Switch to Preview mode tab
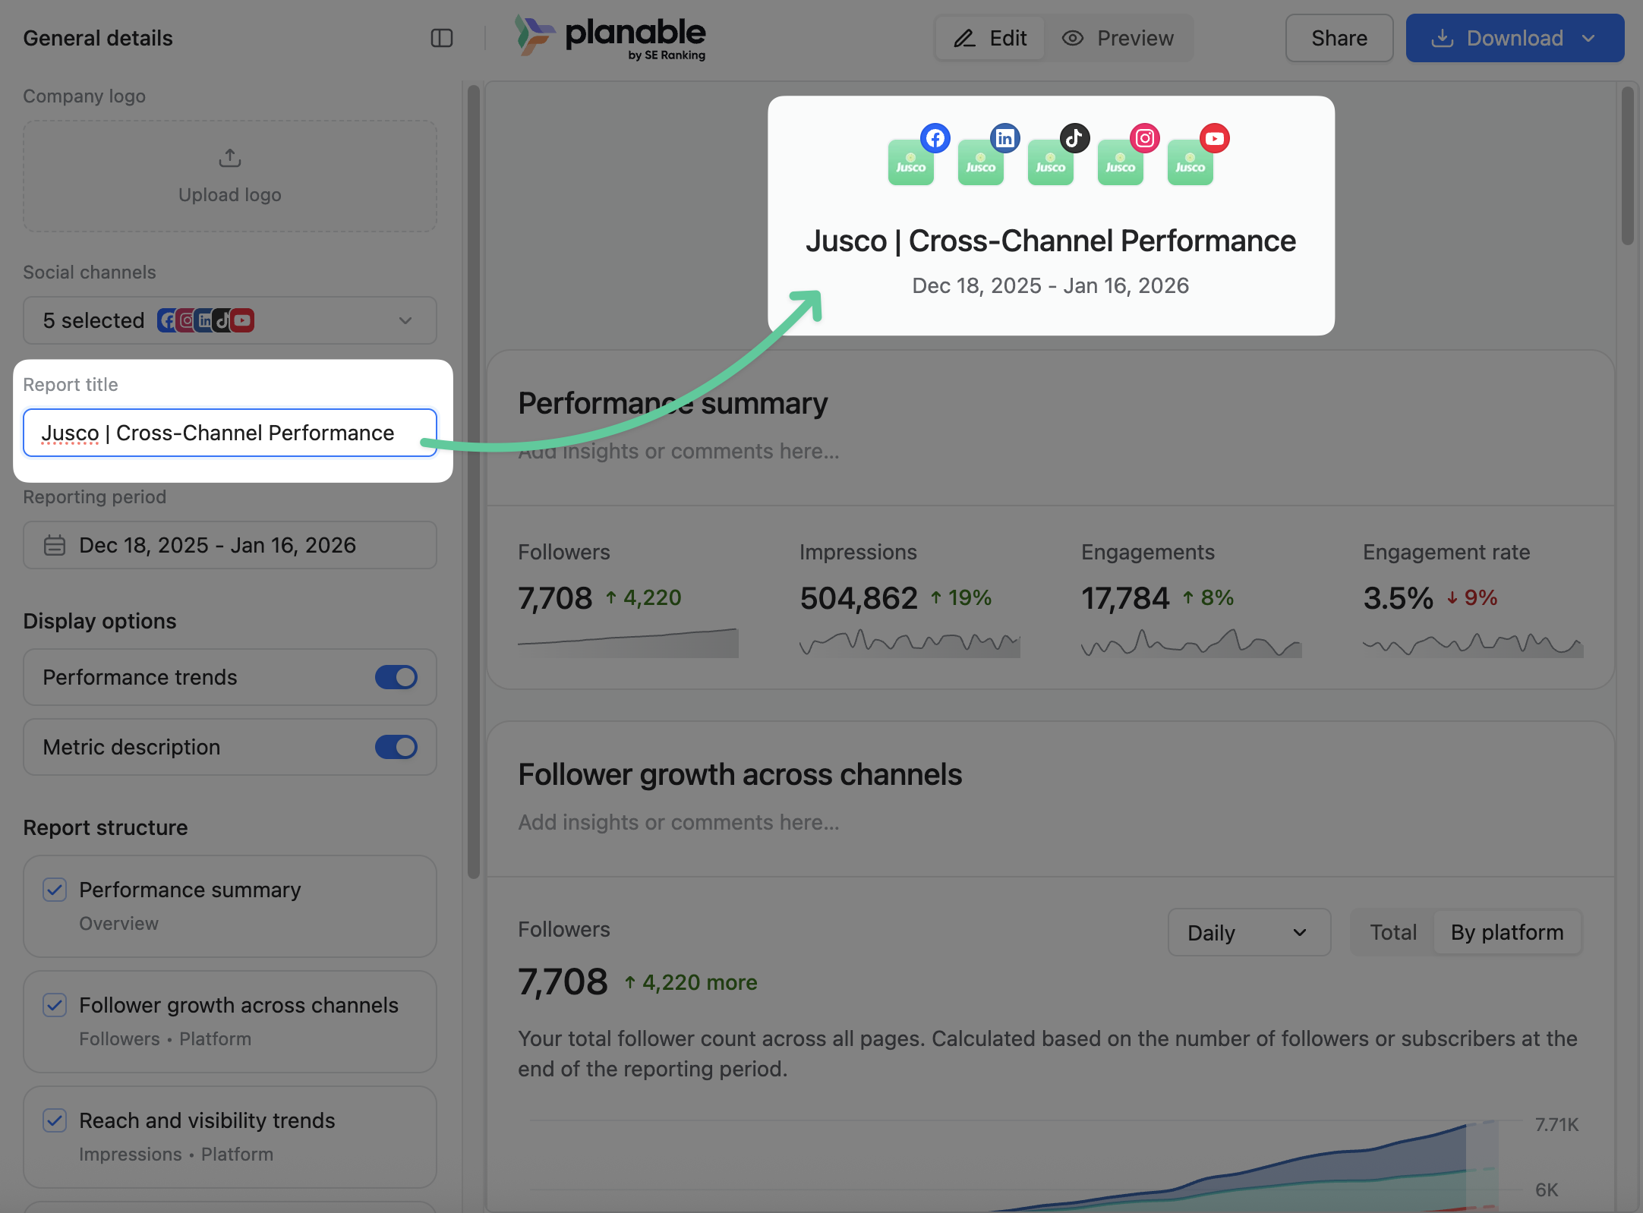Screen dimensions: 1643x1213 (x=1118, y=38)
